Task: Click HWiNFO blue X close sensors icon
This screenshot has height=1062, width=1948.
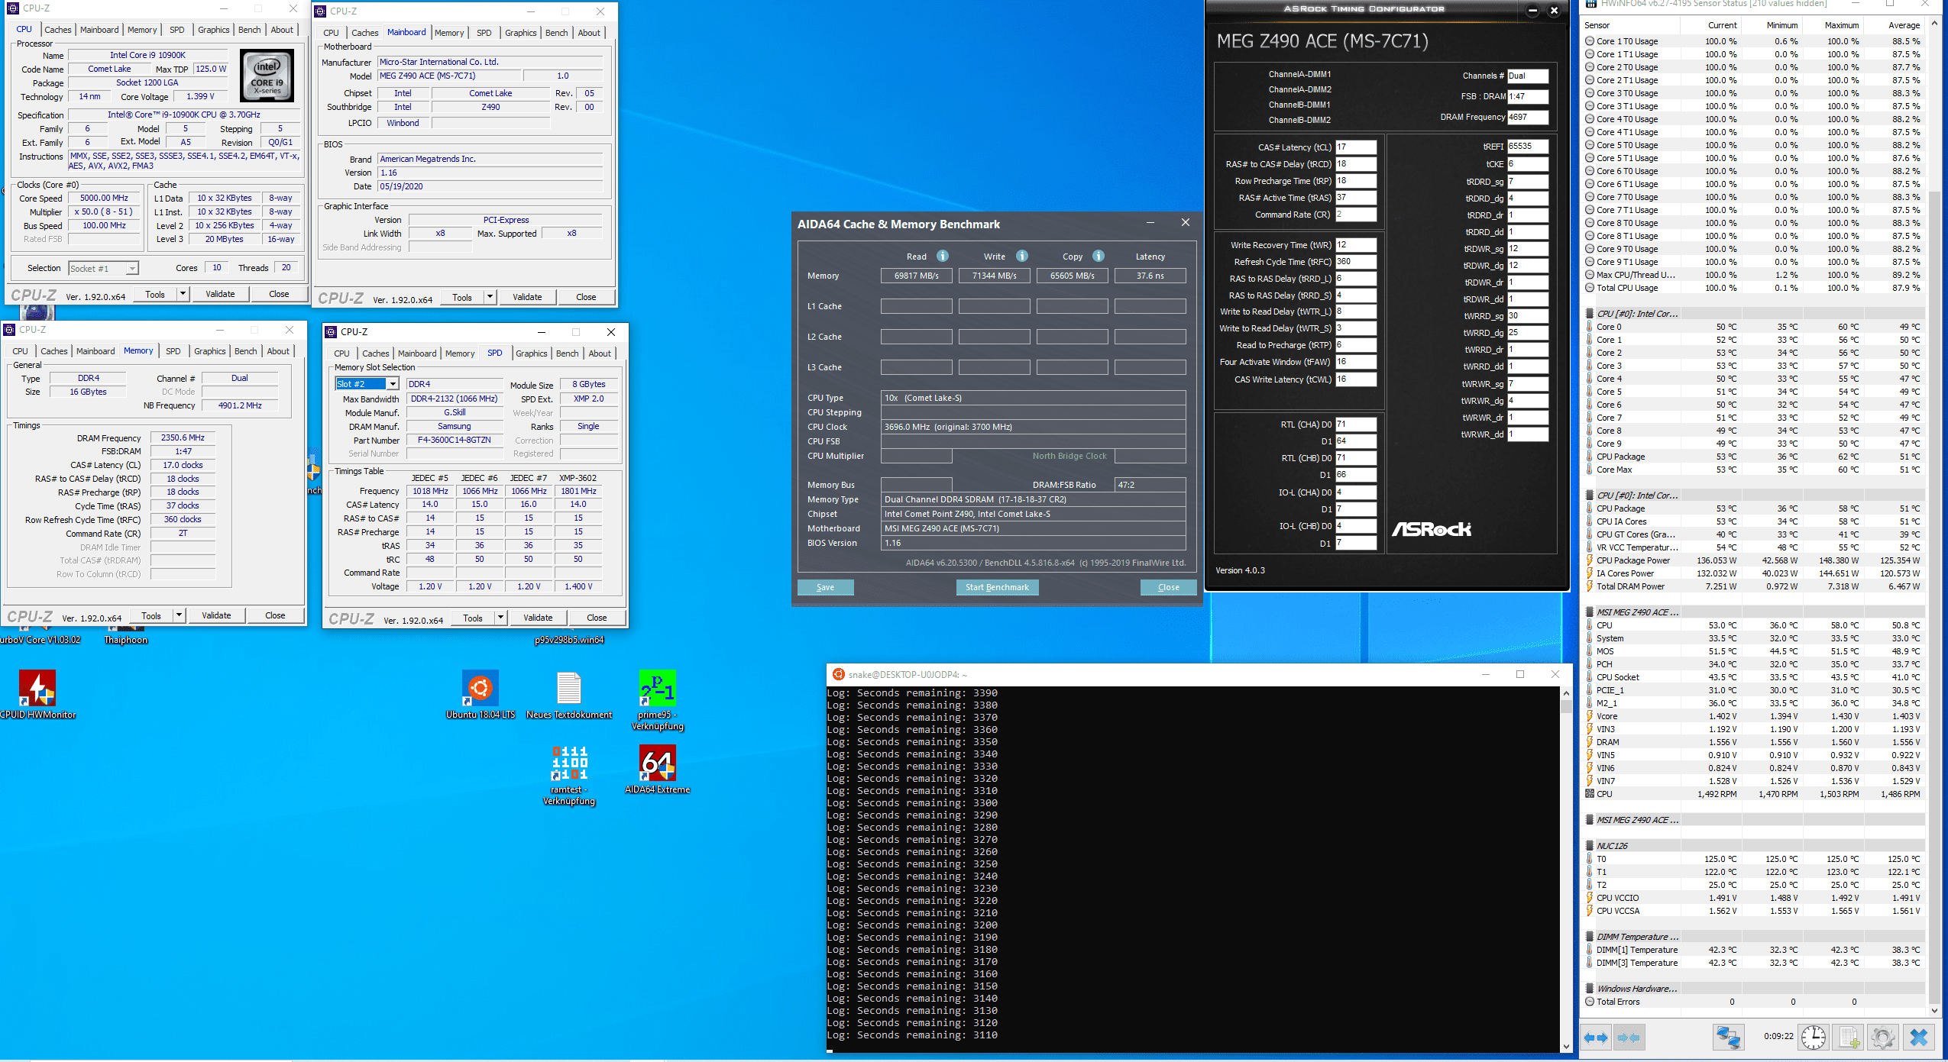Action: 1918,1037
